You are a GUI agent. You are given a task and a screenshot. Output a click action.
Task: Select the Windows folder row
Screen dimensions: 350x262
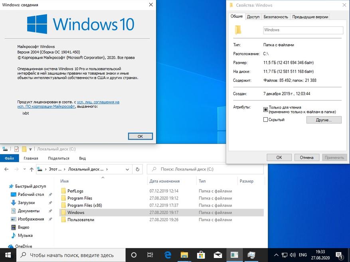pyautogui.click(x=161, y=213)
